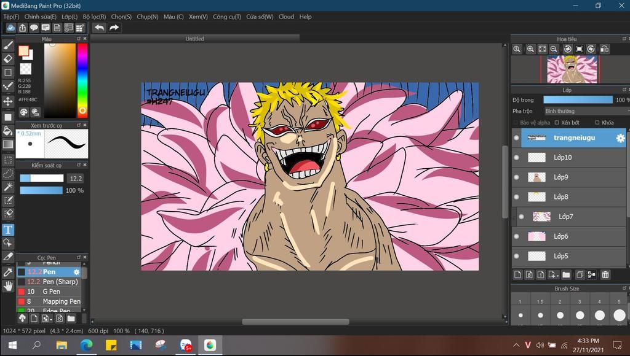Choose brush size 5 preset
The height and width of the screenshot is (356, 630).
point(619,315)
